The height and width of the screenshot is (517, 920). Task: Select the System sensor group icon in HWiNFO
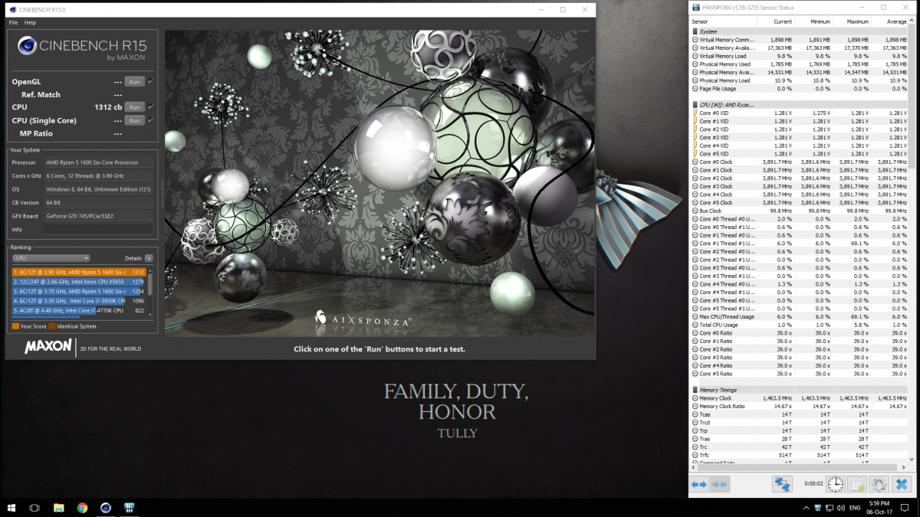(695, 31)
